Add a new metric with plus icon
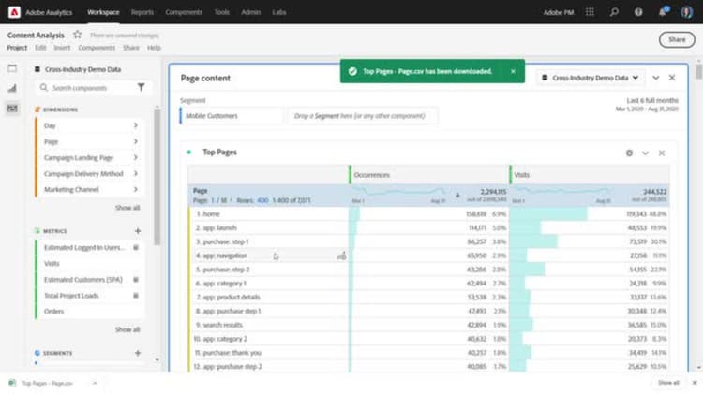This screenshot has width=703, height=394. click(138, 231)
